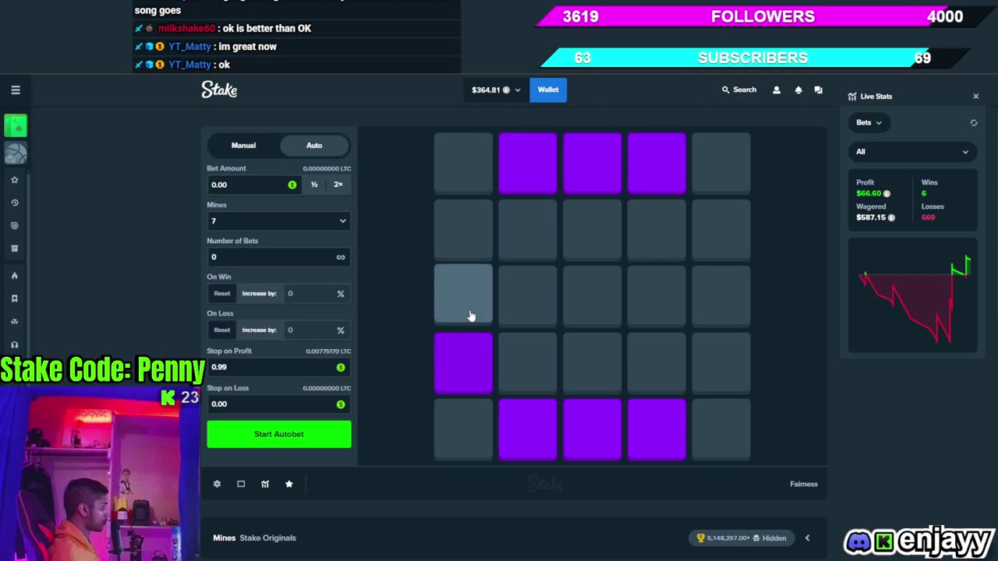The image size is (998, 561).
Task: Select the highlighted tile under the cursor
Action: click(x=463, y=295)
